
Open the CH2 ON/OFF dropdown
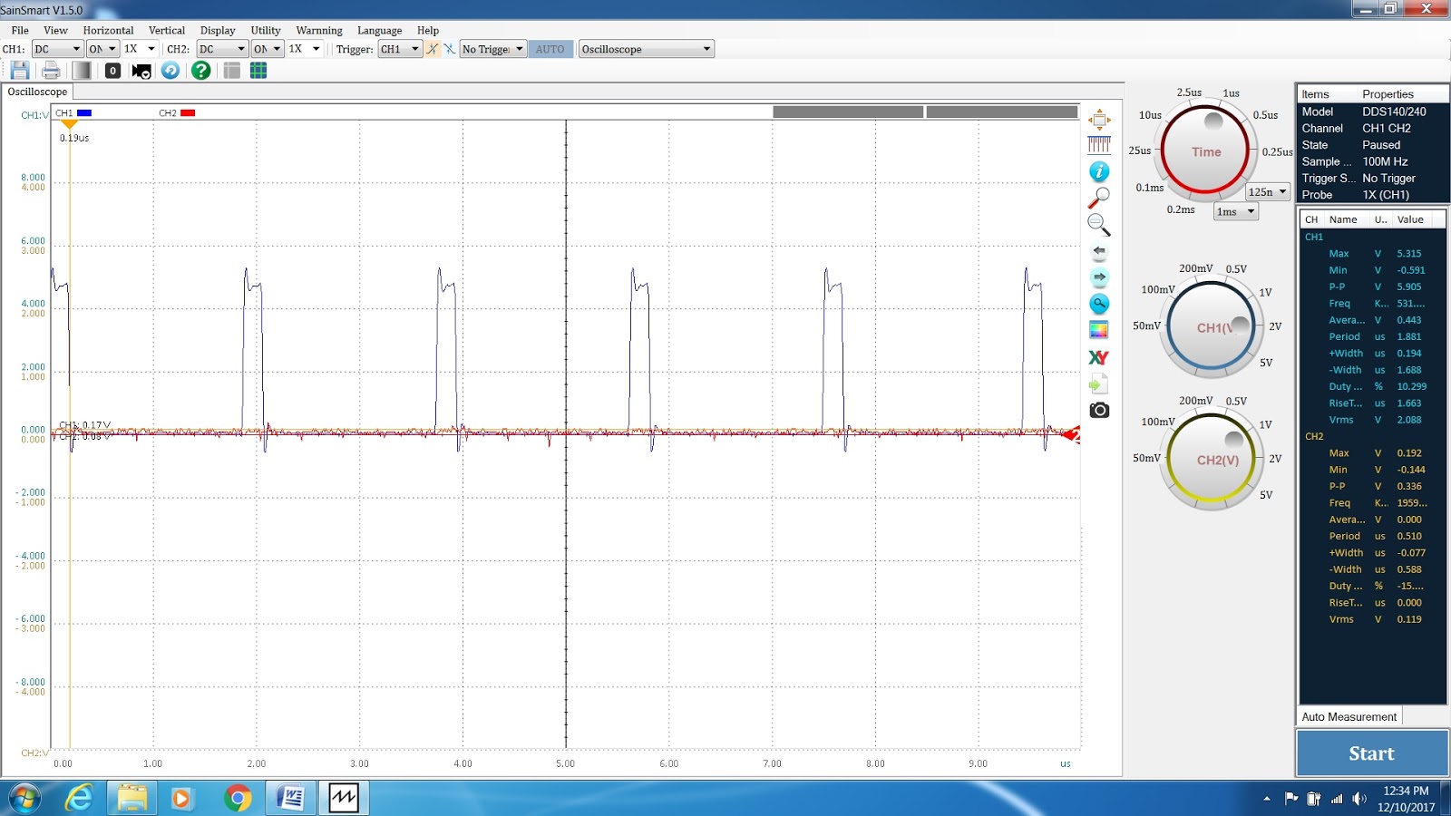268,49
